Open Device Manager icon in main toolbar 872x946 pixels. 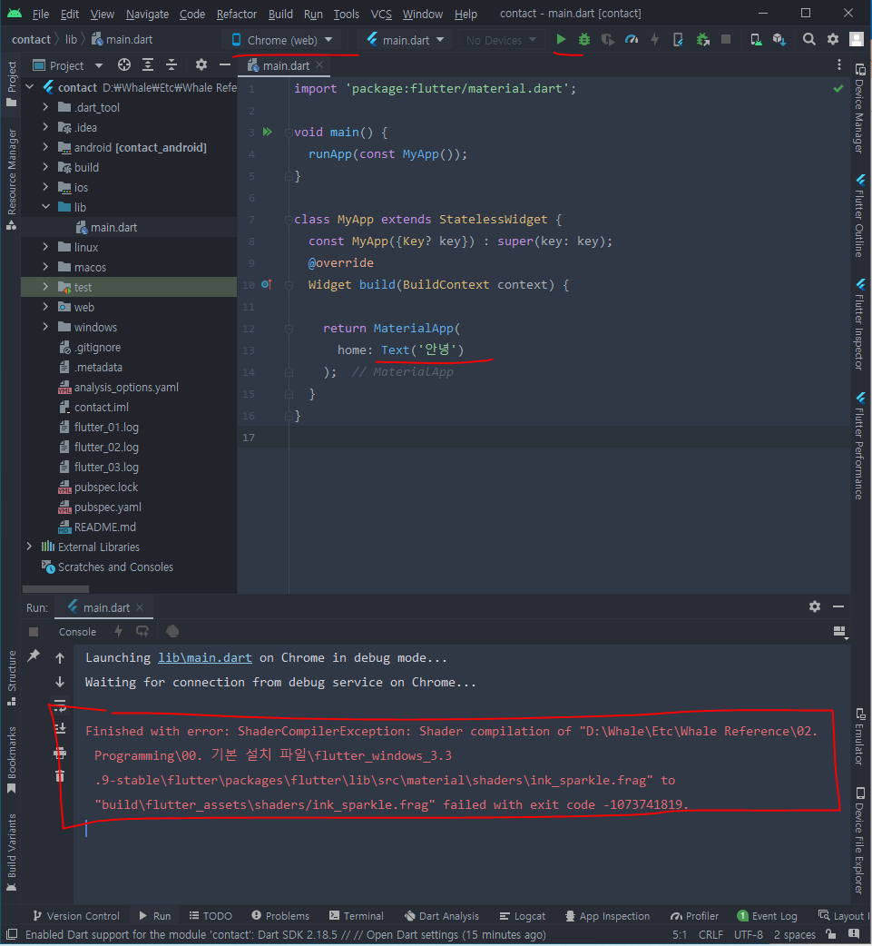click(x=756, y=39)
